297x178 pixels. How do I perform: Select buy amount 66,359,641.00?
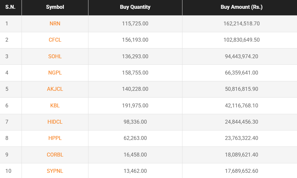242,73
